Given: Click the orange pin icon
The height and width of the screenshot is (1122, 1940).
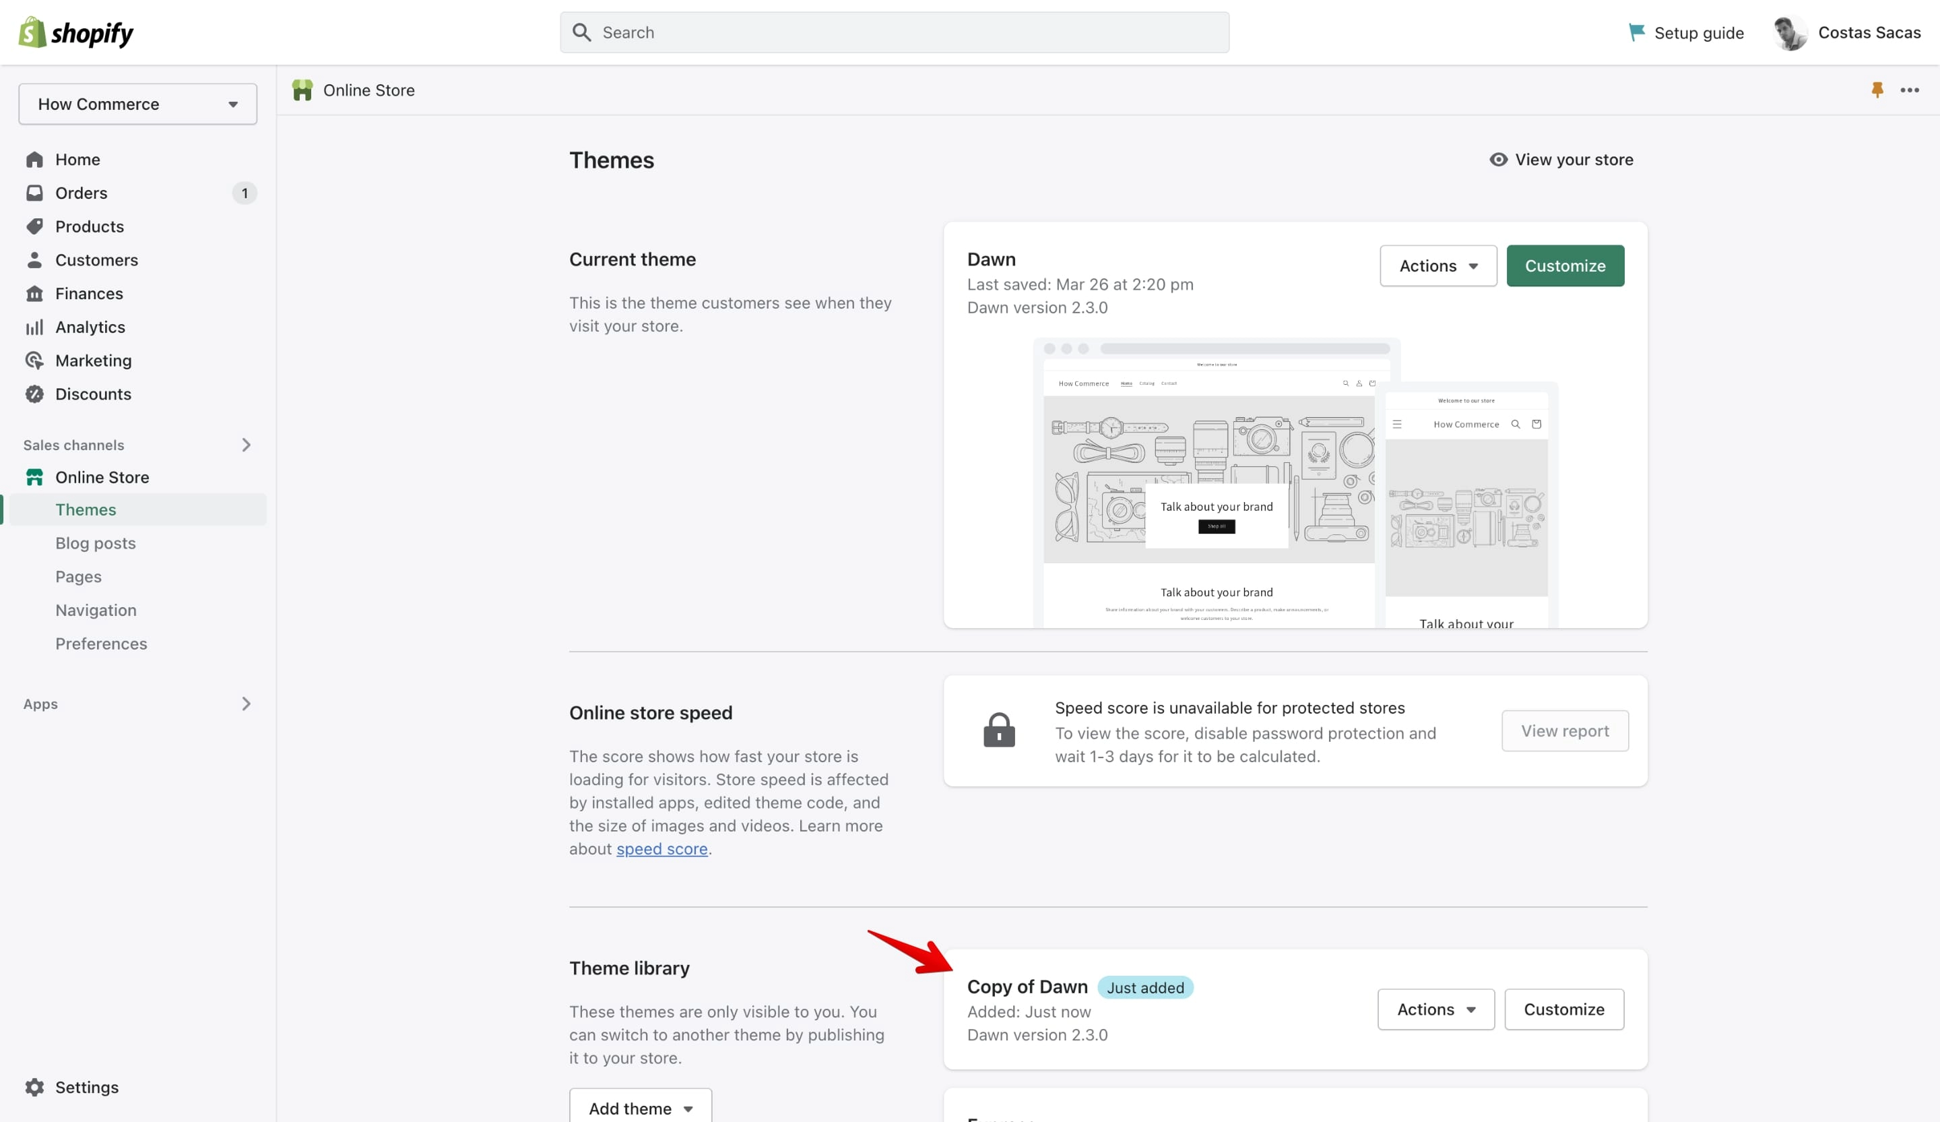Looking at the screenshot, I should point(1877,90).
